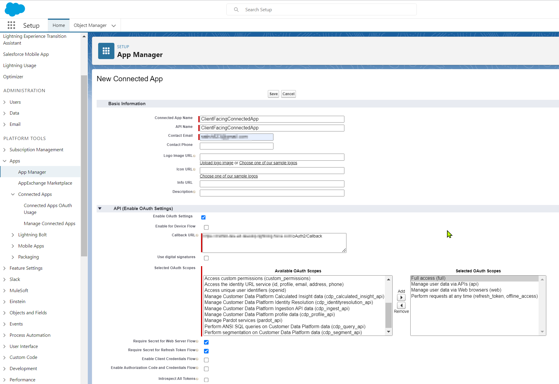Click help icon beside Callback URL
Viewport: 559px width, 384px height.
click(197, 235)
